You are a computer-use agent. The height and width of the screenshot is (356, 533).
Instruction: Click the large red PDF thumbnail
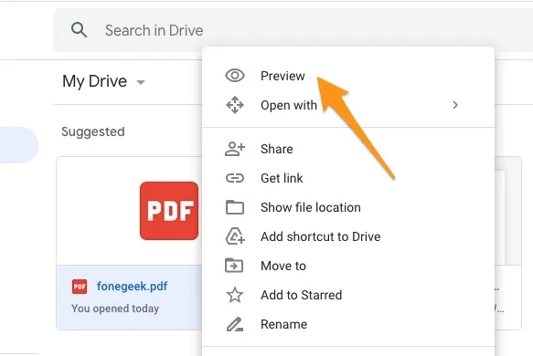169,211
